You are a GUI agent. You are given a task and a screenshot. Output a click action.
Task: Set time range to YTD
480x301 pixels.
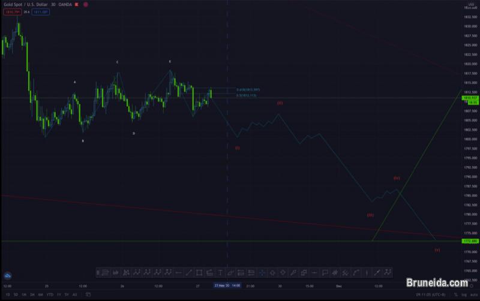click(x=50, y=295)
